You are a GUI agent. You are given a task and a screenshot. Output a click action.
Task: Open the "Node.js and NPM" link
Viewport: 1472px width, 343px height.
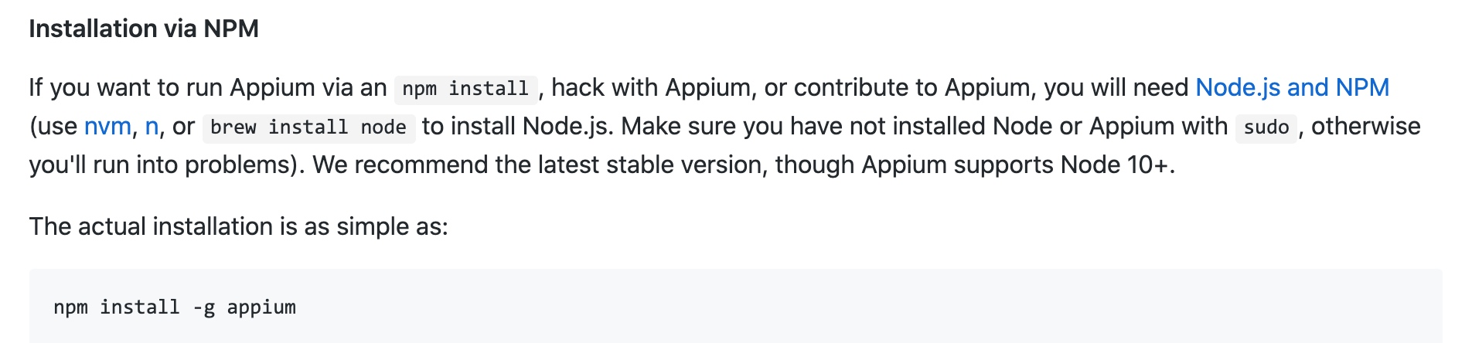click(x=1292, y=87)
